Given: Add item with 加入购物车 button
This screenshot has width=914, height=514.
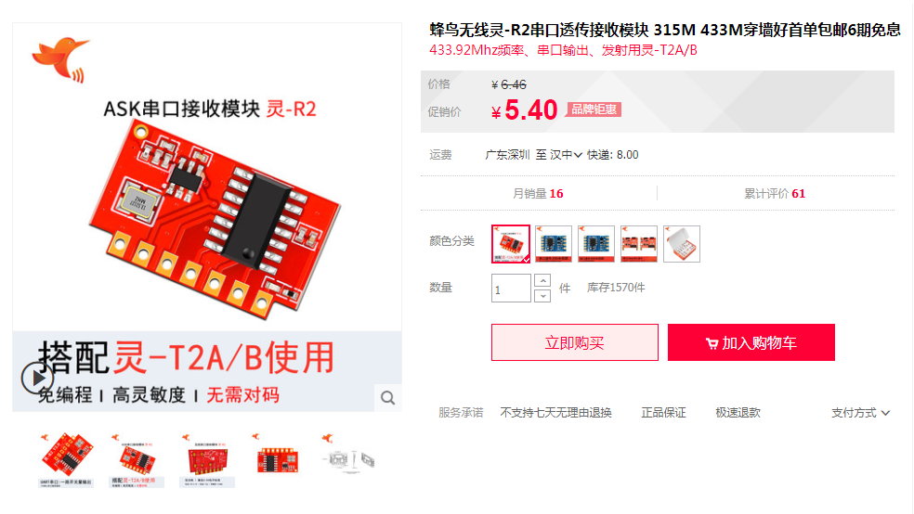Looking at the screenshot, I should coord(751,342).
